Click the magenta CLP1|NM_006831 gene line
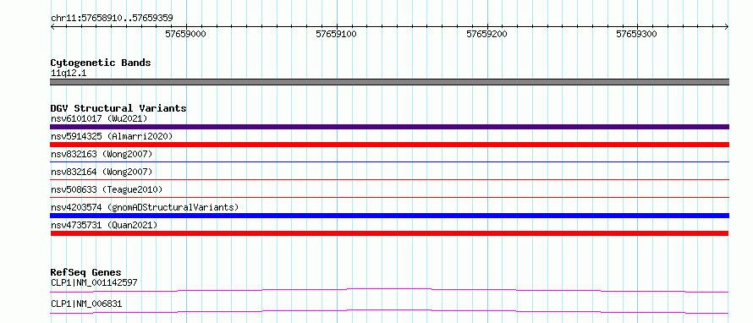The image size is (753, 323). [389, 311]
